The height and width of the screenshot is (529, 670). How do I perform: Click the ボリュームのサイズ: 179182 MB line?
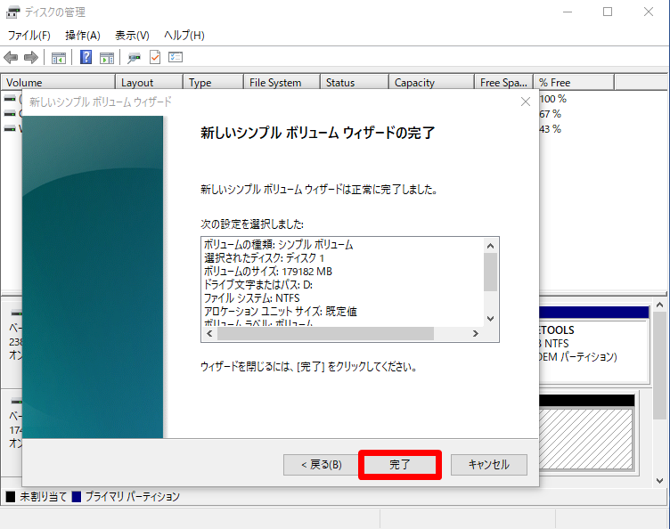(x=268, y=272)
